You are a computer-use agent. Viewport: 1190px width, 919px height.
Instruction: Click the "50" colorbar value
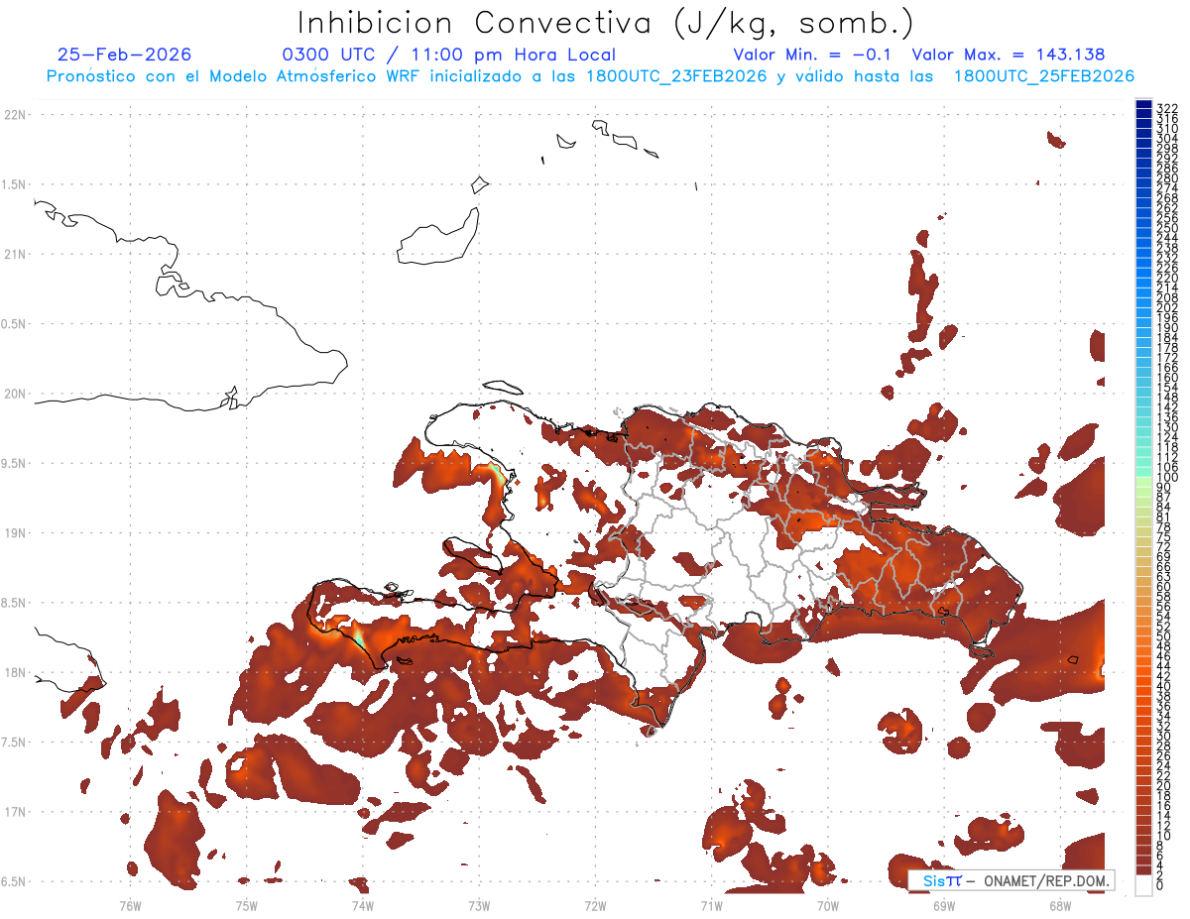coord(1163,636)
